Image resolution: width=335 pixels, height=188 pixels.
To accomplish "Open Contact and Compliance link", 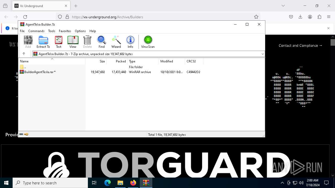I will coord(300,45).
